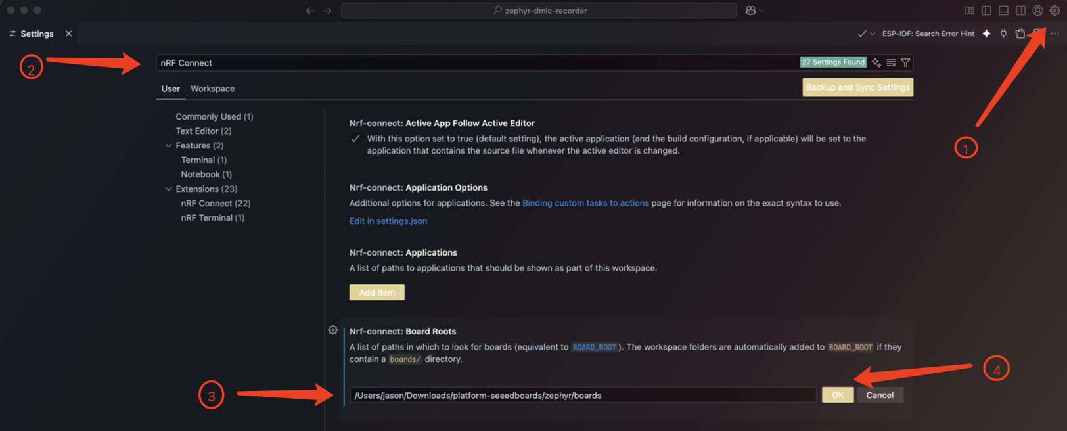
Task: Toggle the primary side bar layout icon
Action: pos(986,11)
